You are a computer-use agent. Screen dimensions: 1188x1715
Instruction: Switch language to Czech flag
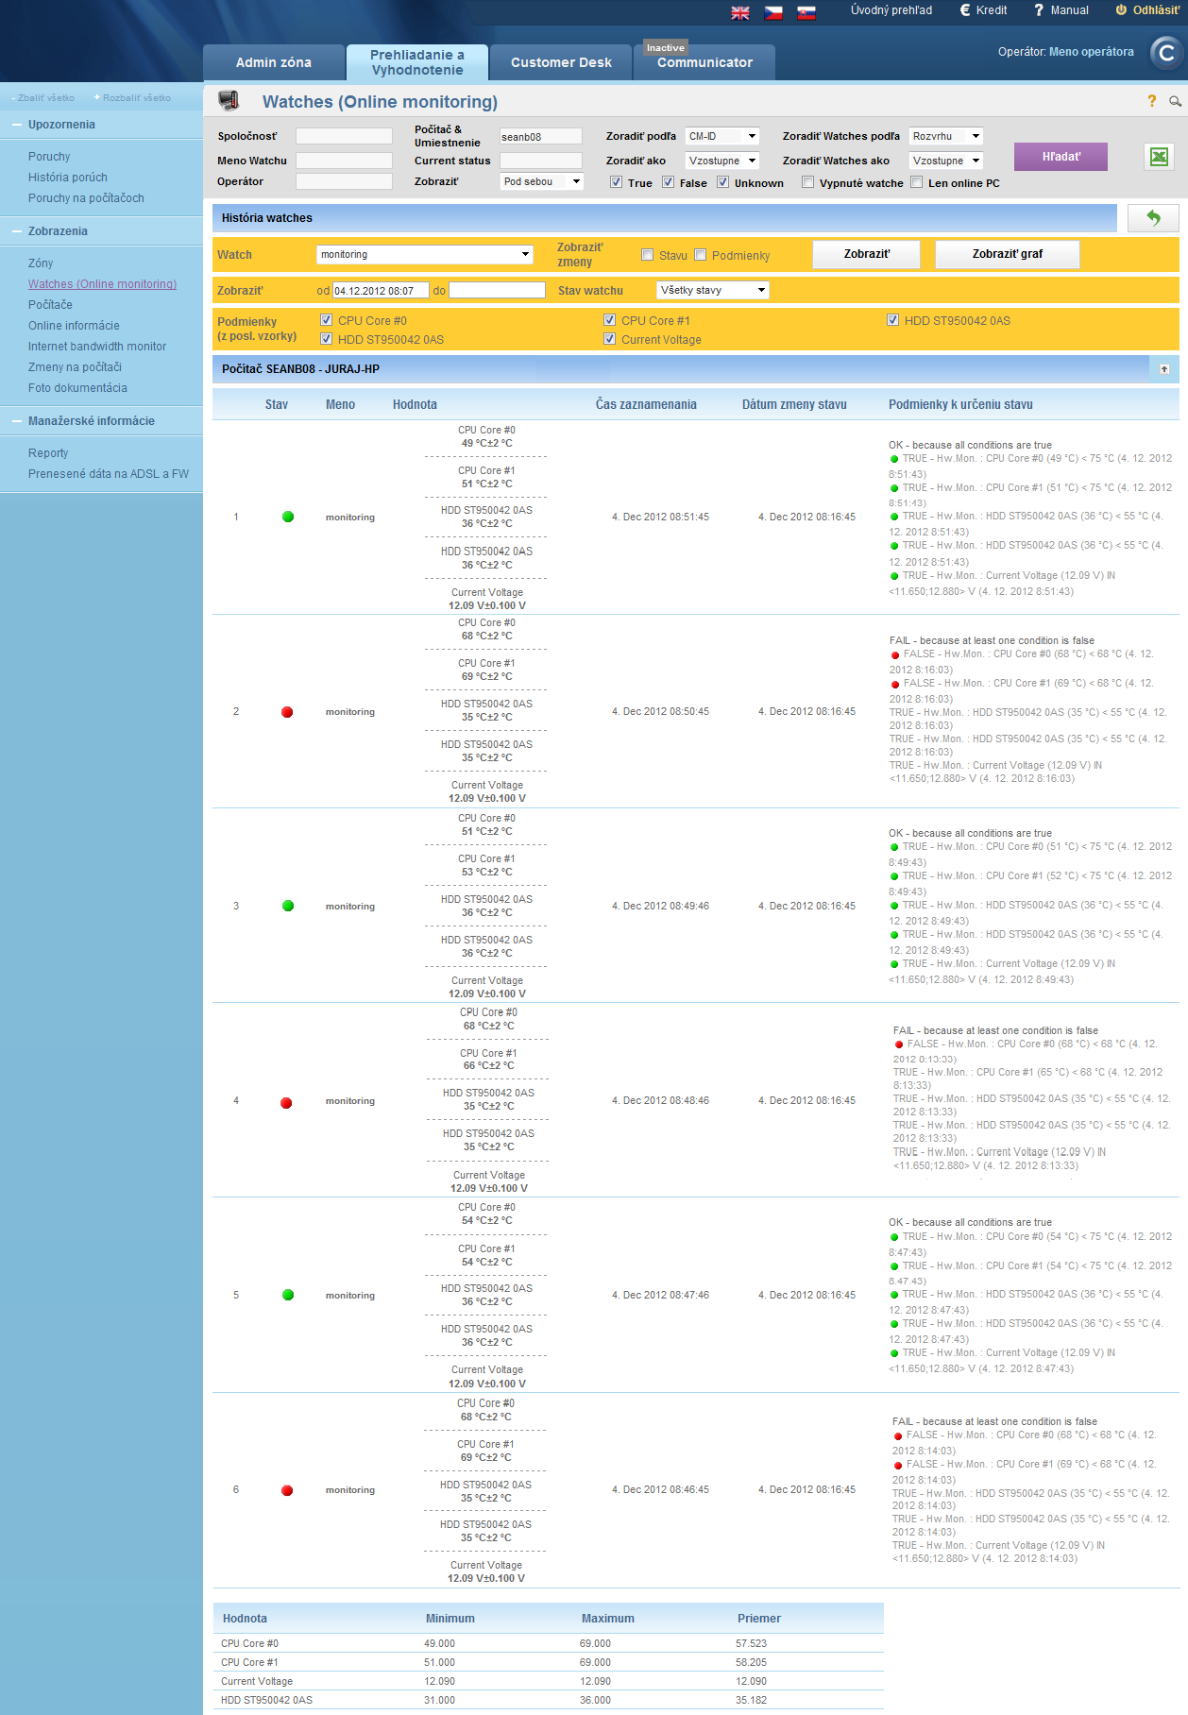pos(773,12)
